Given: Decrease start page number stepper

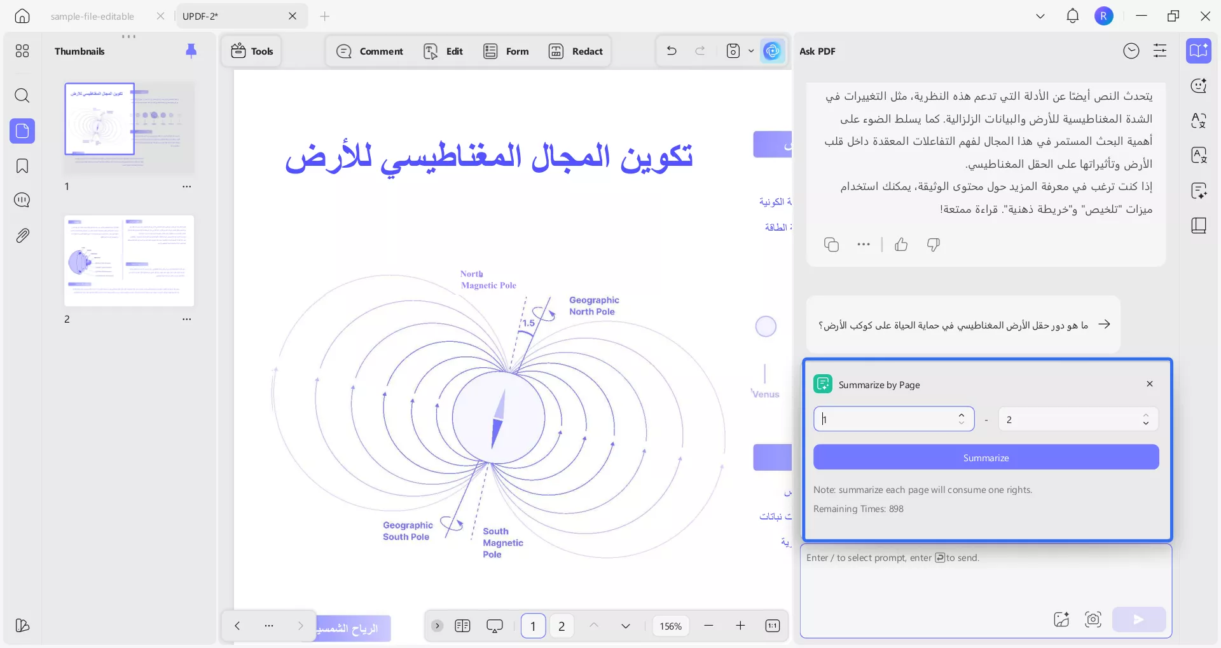Looking at the screenshot, I should [x=962, y=423].
